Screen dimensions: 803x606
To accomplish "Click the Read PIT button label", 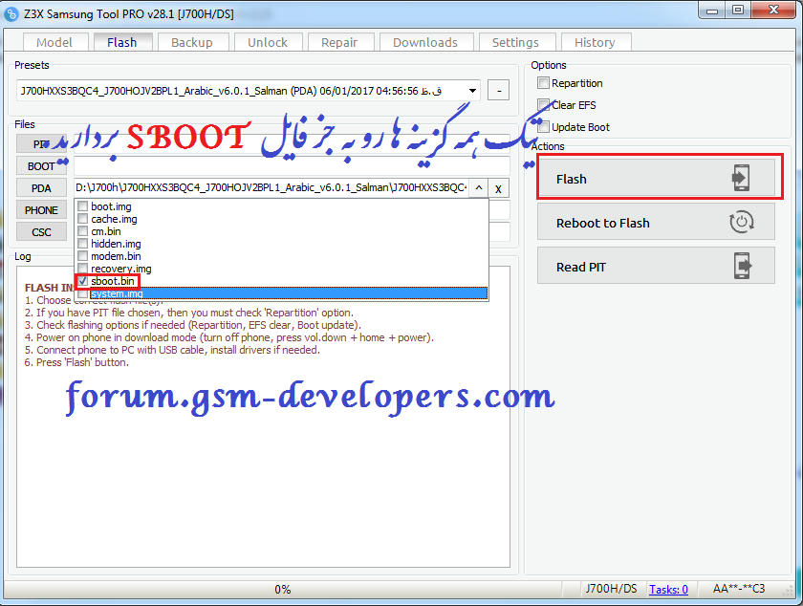I will [x=581, y=267].
